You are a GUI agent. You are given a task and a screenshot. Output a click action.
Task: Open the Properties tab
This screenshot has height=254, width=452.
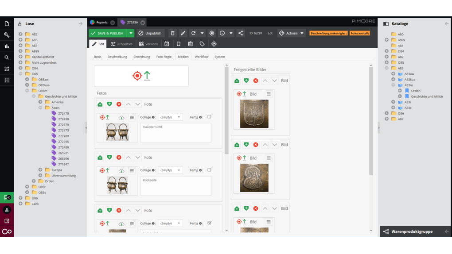[122, 44]
